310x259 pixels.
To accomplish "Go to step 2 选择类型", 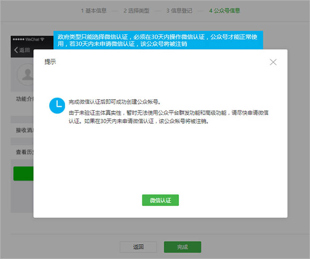I will [136, 11].
